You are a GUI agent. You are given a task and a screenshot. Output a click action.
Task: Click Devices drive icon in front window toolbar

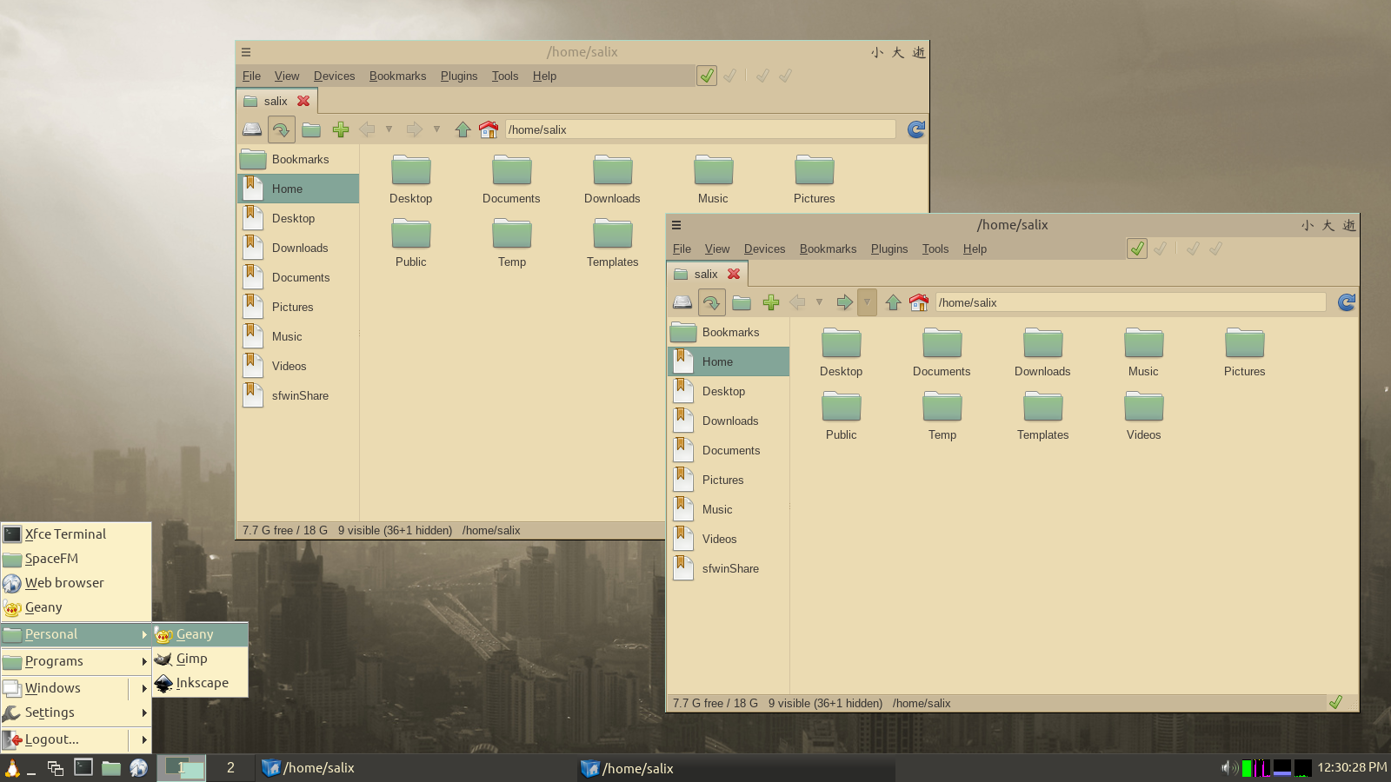point(682,302)
